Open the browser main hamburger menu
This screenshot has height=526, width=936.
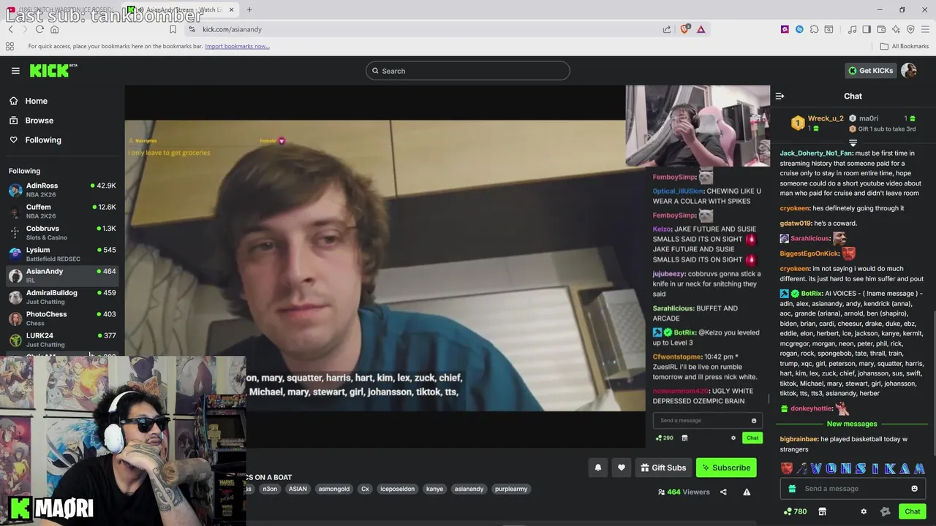coord(925,29)
